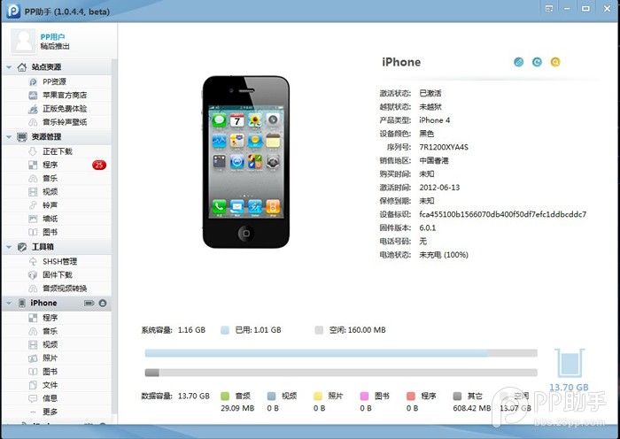The height and width of the screenshot is (439, 620).
Task: Click the pink 图书 legend swatch
Action: [x=364, y=396]
